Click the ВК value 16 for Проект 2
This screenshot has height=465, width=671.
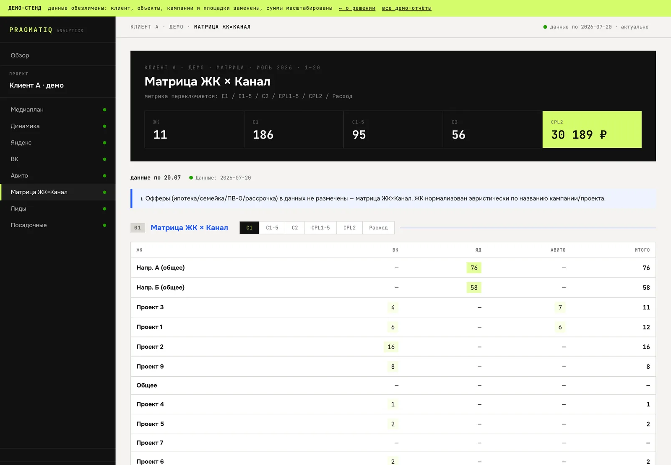pos(391,347)
